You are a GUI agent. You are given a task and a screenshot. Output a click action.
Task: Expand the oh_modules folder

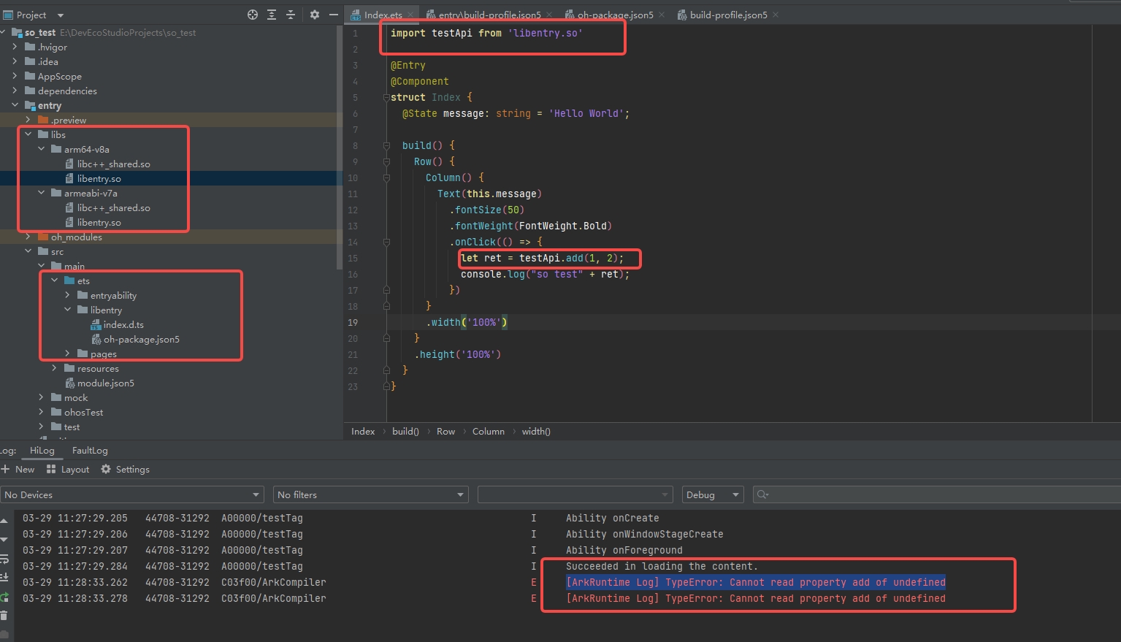point(28,237)
